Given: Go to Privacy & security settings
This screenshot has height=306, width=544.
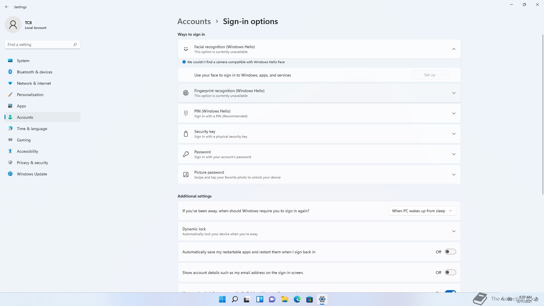Looking at the screenshot, I should coord(32,163).
